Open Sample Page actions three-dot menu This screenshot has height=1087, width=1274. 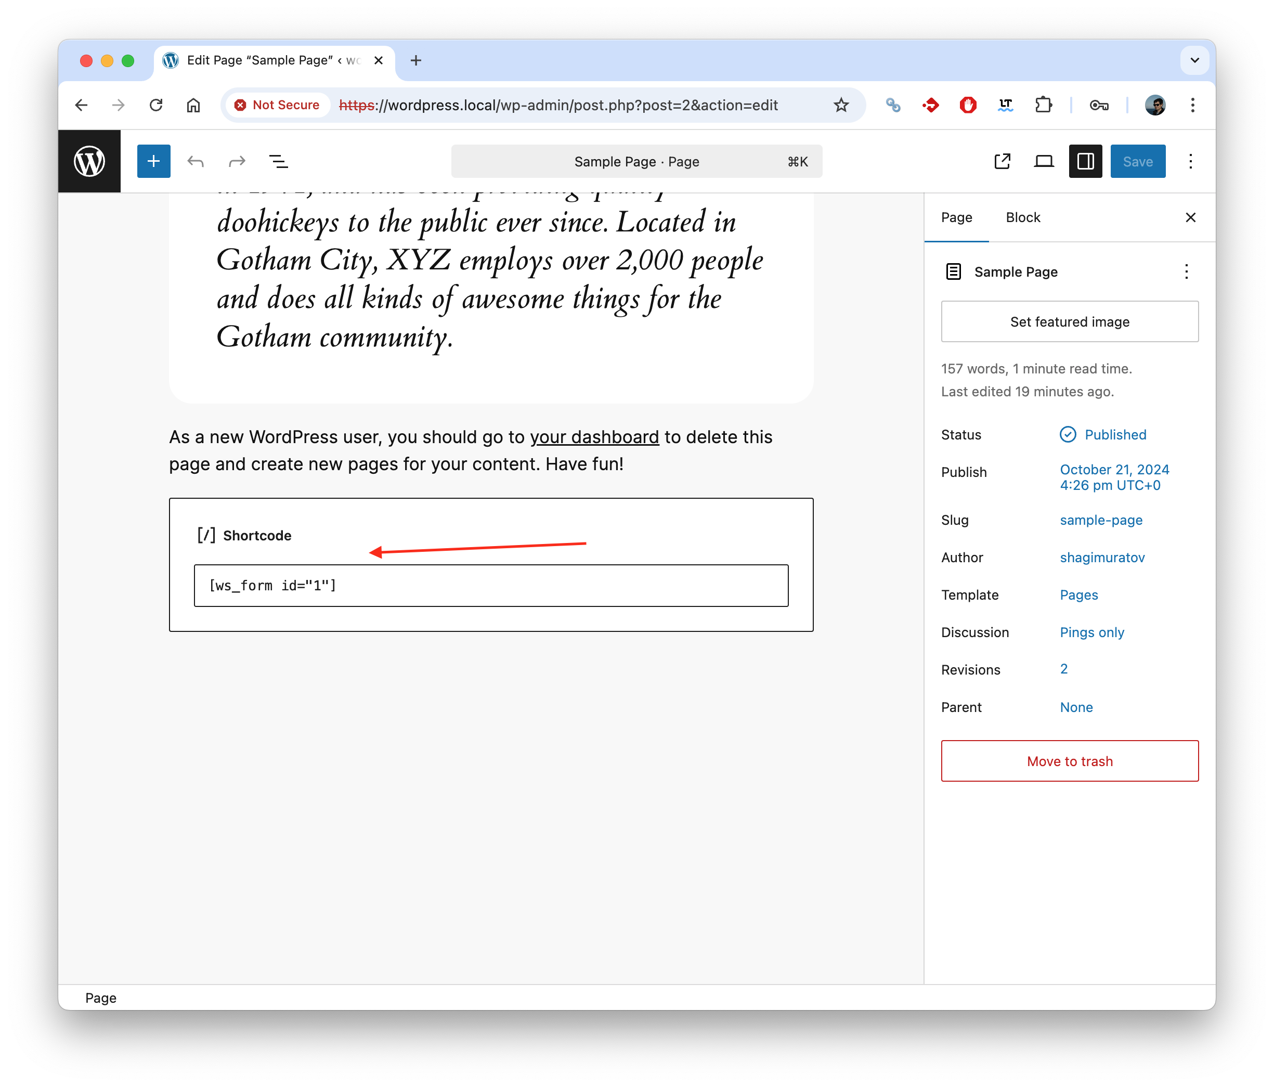point(1186,271)
